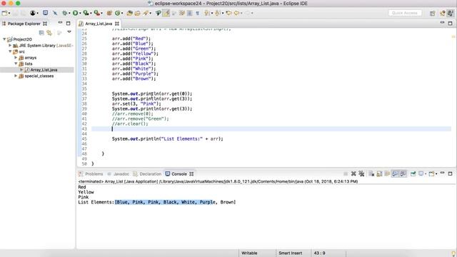Collapse the Project20 tree node
Image resolution: width=457 pixels, height=257 pixels.
[4, 39]
